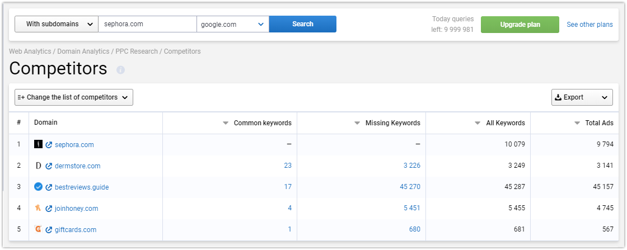Click the giftcards.com favicon icon
Image resolution: width=627 pixels, height=250 pixels.
[38, 229]
